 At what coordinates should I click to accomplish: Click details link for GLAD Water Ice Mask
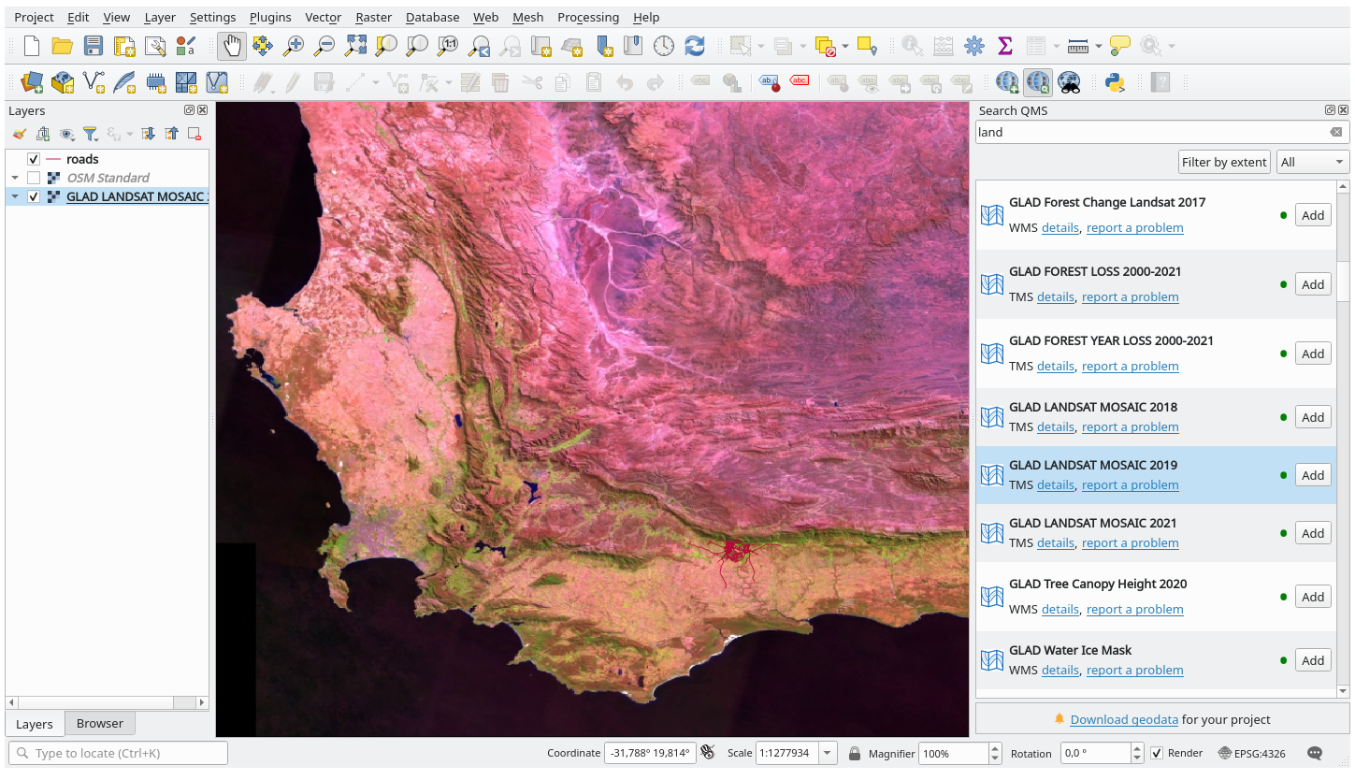(1059, 670)
